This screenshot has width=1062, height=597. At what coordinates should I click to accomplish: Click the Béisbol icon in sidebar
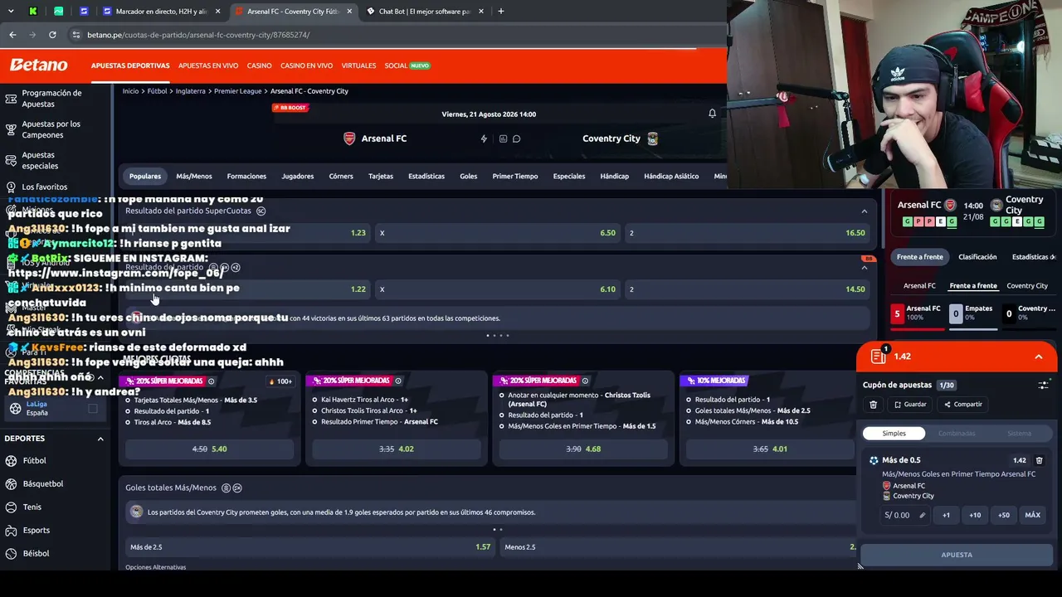pyautogui.click(x=12, y=553)
